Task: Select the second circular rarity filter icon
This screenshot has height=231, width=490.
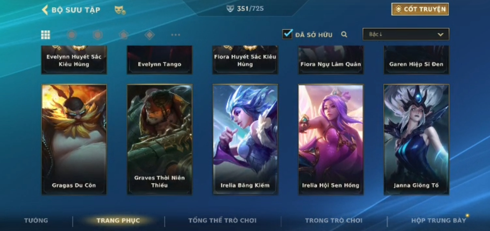Action: 98,35
